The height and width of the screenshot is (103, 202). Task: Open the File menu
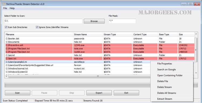(5, 8)
